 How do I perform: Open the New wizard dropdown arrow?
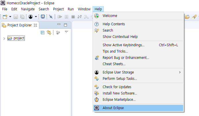click(10, 17)
